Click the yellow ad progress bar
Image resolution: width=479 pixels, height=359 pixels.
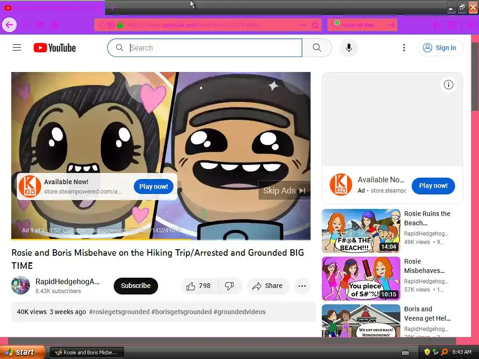click(101, 239)
